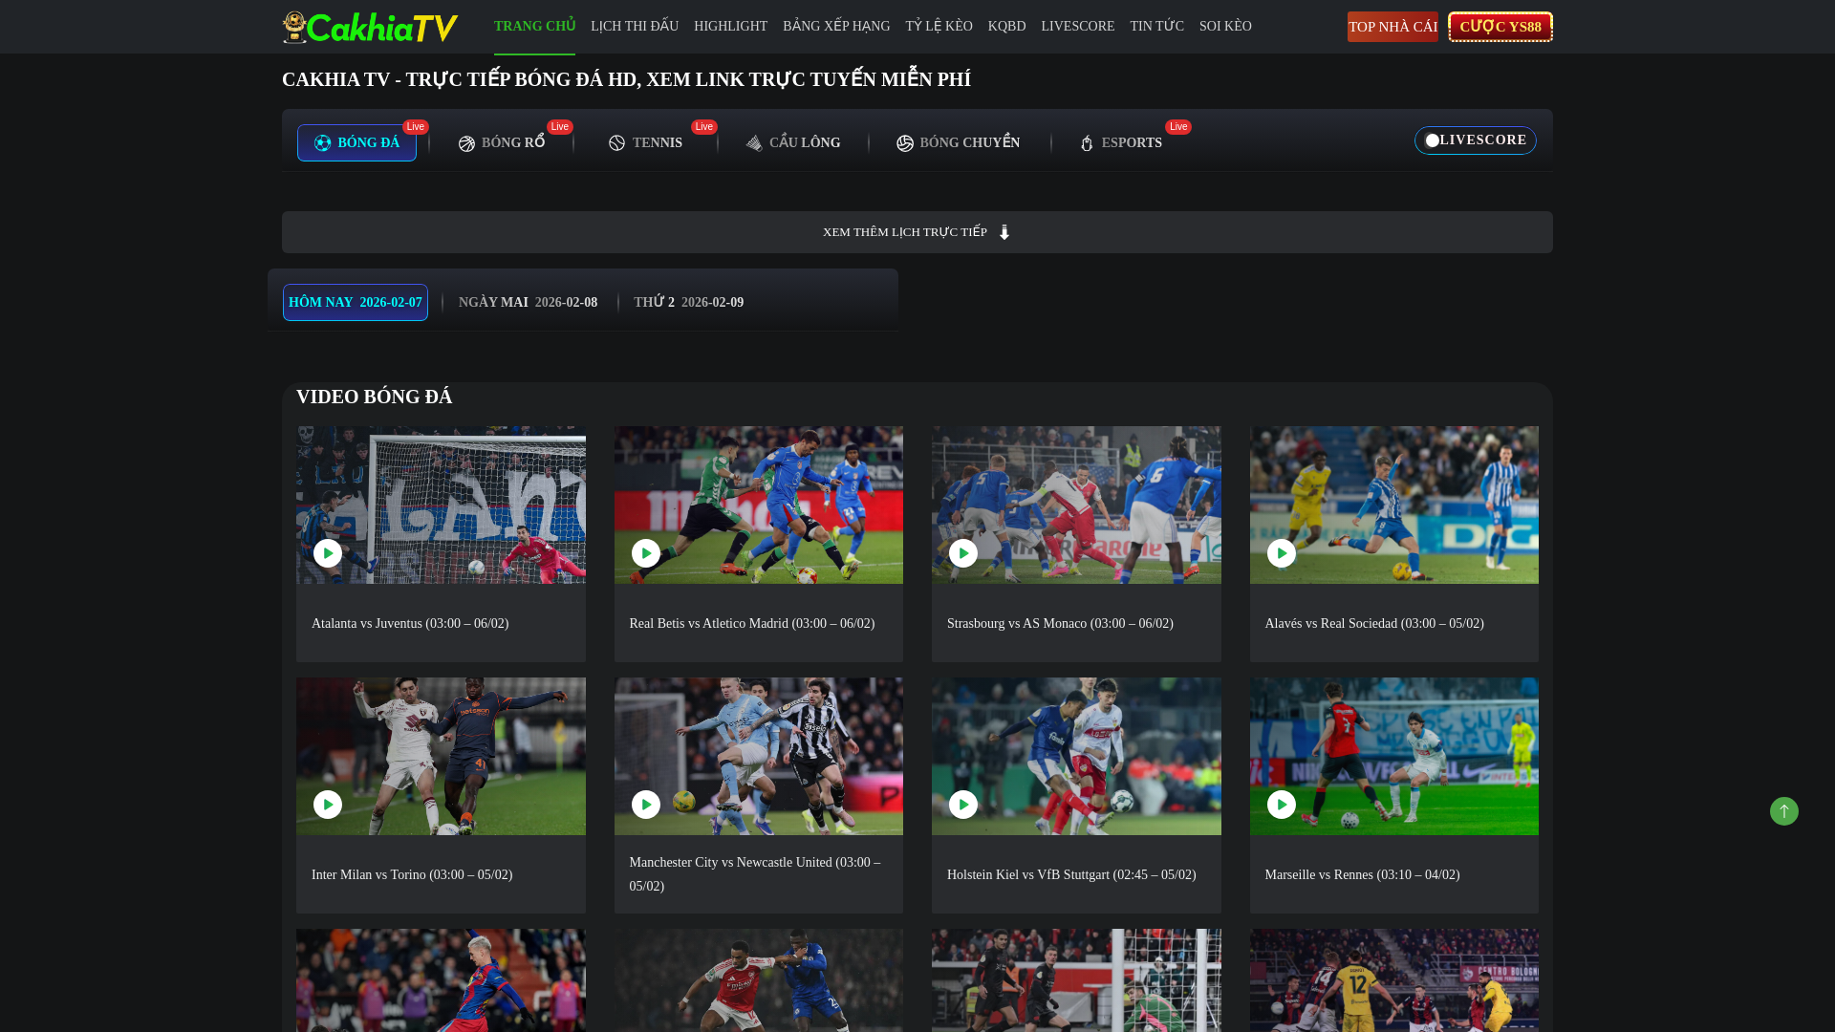Image resolution: width=1835 pixels, height=1032 pixels.
Task: Click the volleyball icon
Action: click(x=905, y=143)
